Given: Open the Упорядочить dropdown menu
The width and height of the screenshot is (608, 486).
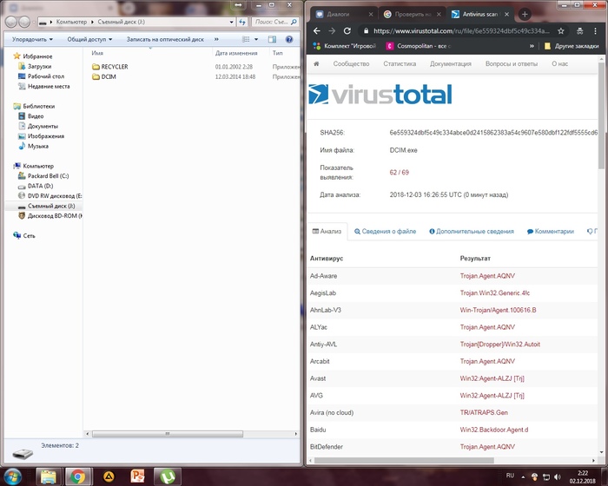Looking at the screenshot, I should point(32,39).
